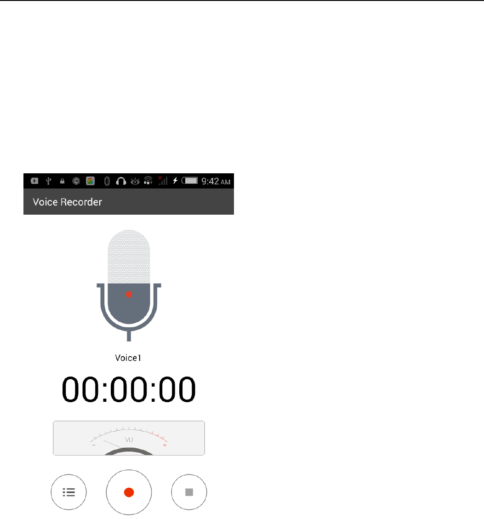This screenshot has width=484, height=519.
Task: Tap the FM radio status icon
Action: point(76,181)
